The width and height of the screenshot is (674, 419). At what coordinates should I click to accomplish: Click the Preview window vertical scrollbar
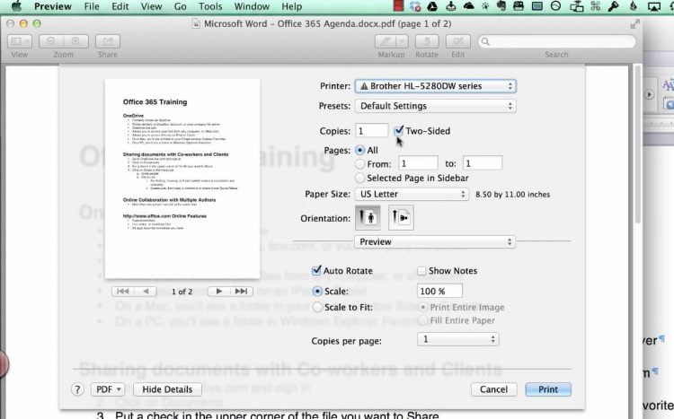[x=638, y=146]
